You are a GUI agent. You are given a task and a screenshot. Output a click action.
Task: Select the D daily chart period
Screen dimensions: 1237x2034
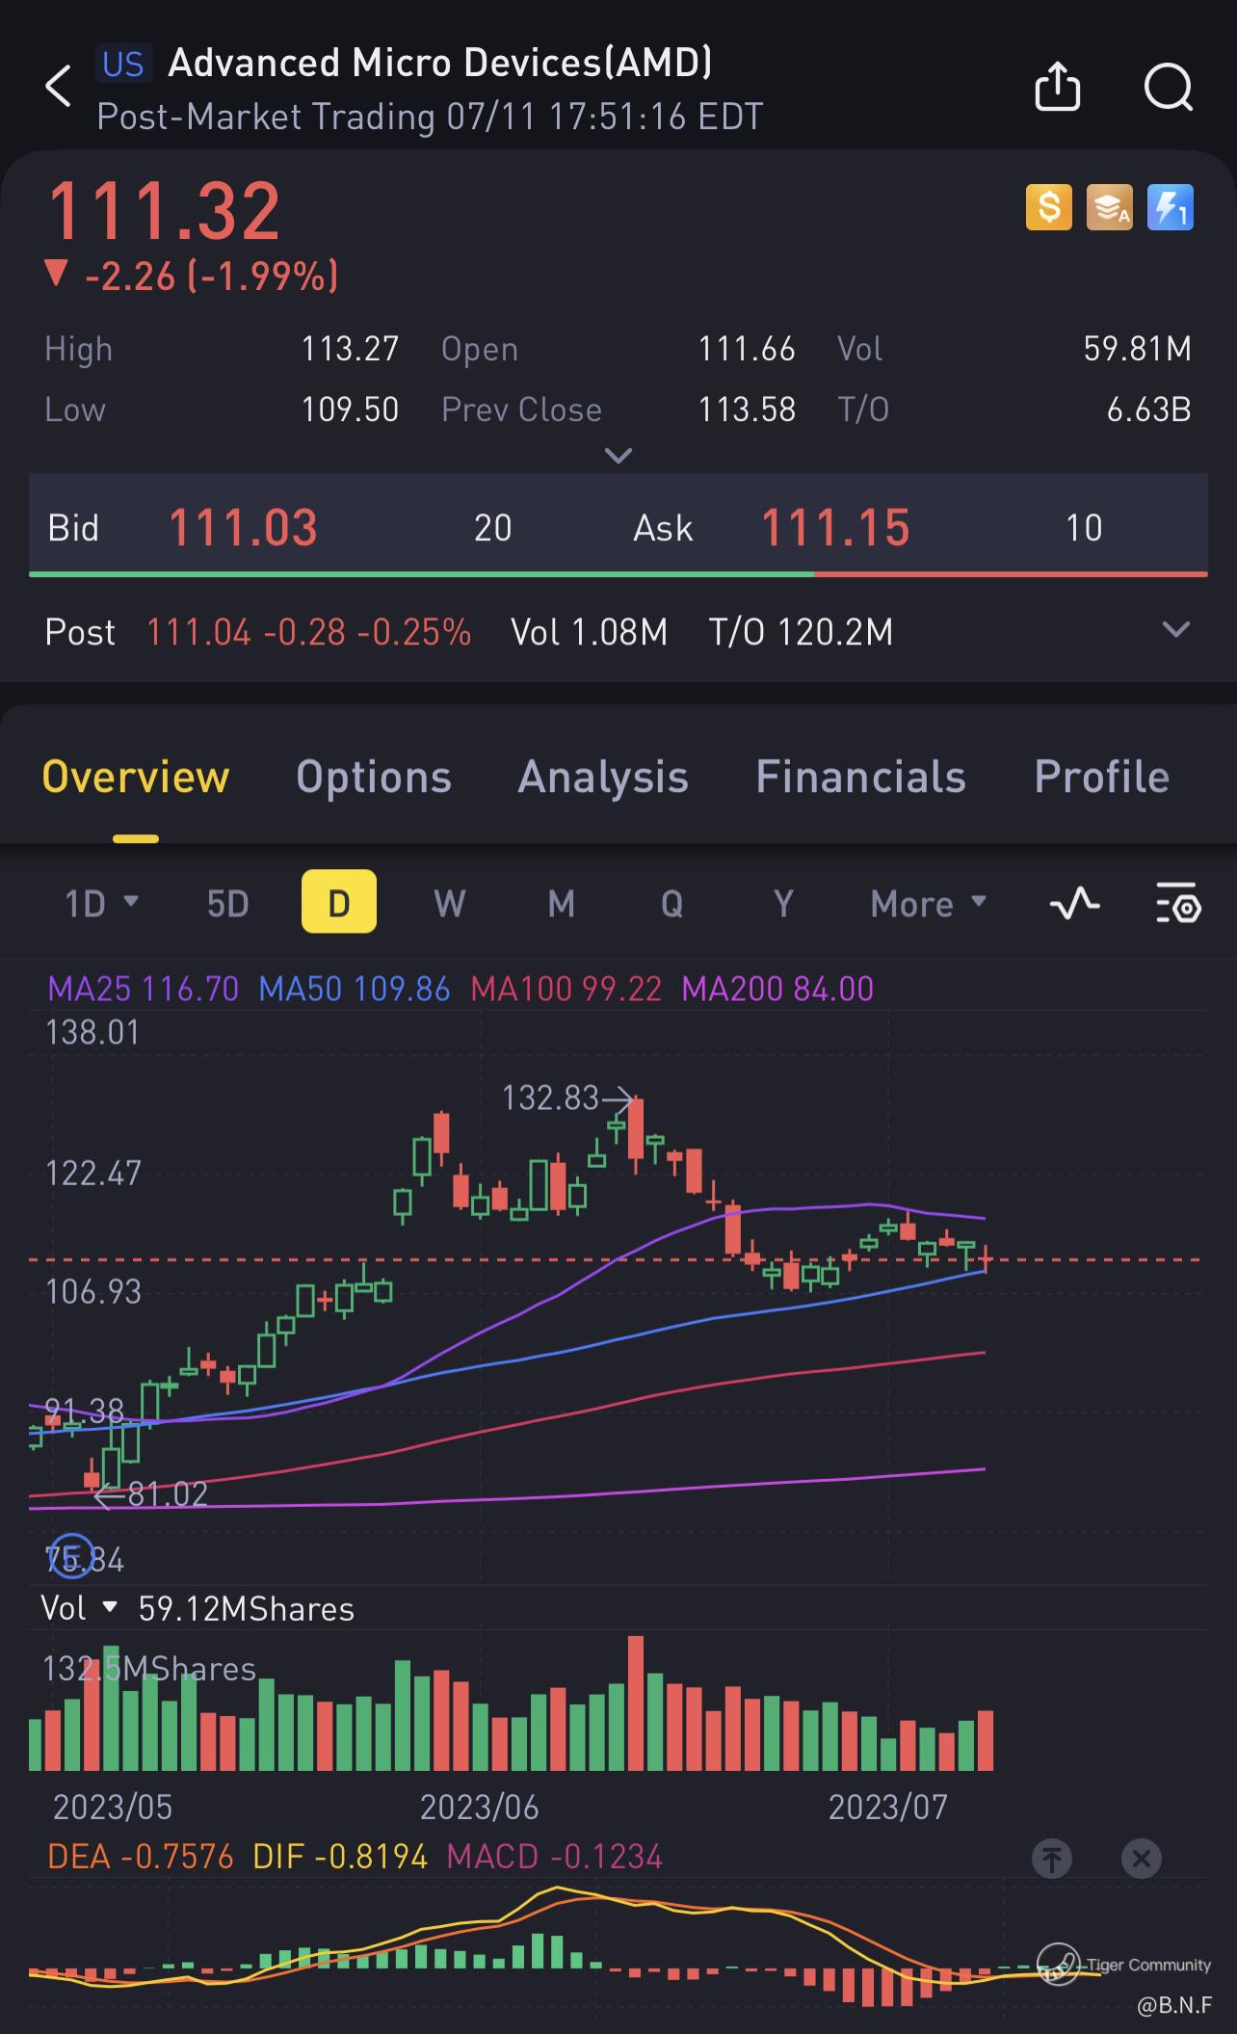339,902
